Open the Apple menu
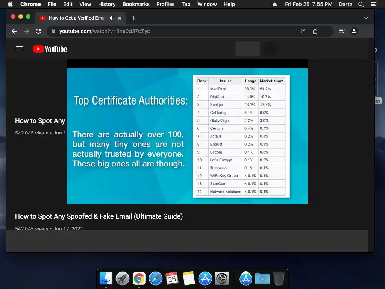Screen dimensions: 385x289 click(x=10, y=4)
